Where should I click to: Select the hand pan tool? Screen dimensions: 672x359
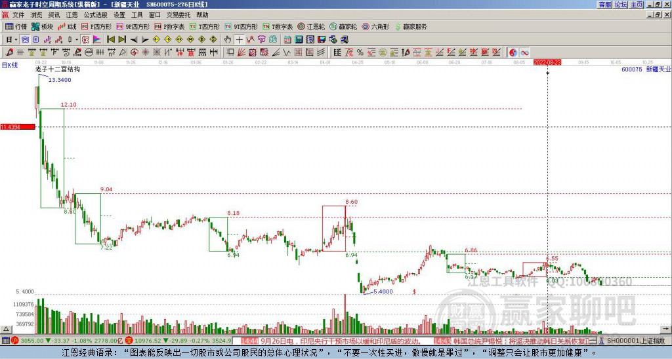click(228, 39)
